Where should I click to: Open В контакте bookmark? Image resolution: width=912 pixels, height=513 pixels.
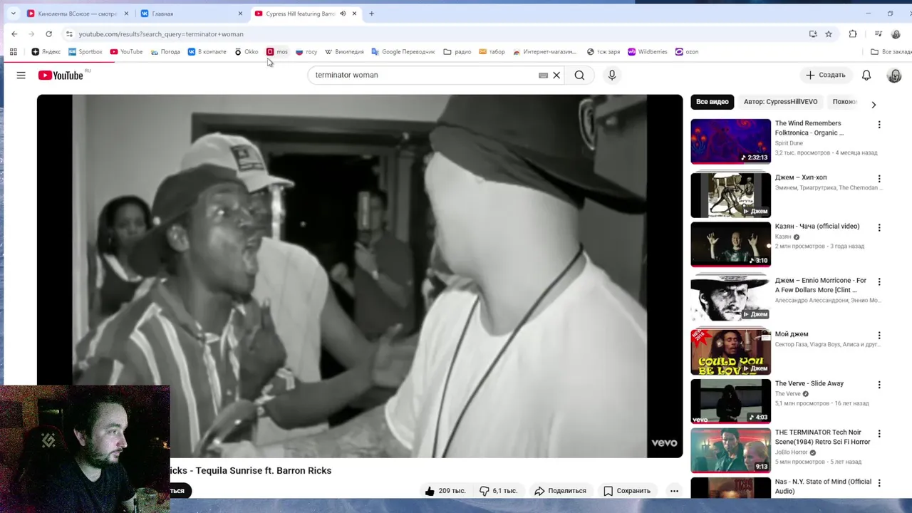(207, 51)
